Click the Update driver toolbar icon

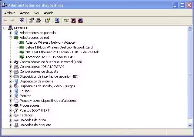coord(66,20)
